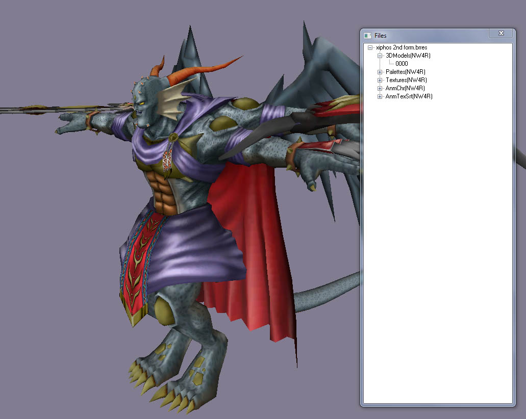Screen dimensions: 526x419
Task: Select the 3DModels(NW4R) tree label
Action: tap(408, 56)
